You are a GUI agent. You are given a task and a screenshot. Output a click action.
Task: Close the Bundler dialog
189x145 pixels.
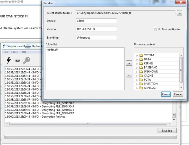click(180, 2)
